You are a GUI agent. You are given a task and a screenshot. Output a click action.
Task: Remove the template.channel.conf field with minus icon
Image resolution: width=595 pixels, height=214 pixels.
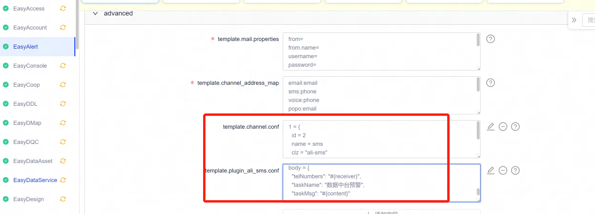click(503, 127)
